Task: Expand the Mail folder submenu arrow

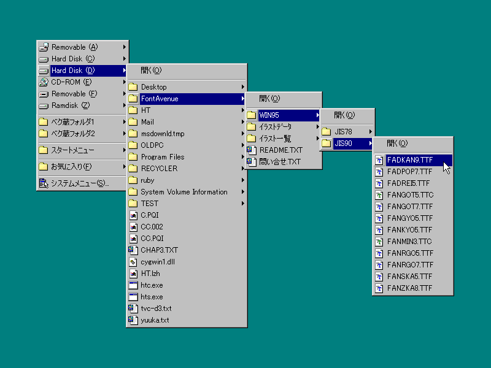Action: (x=243, y=121)
